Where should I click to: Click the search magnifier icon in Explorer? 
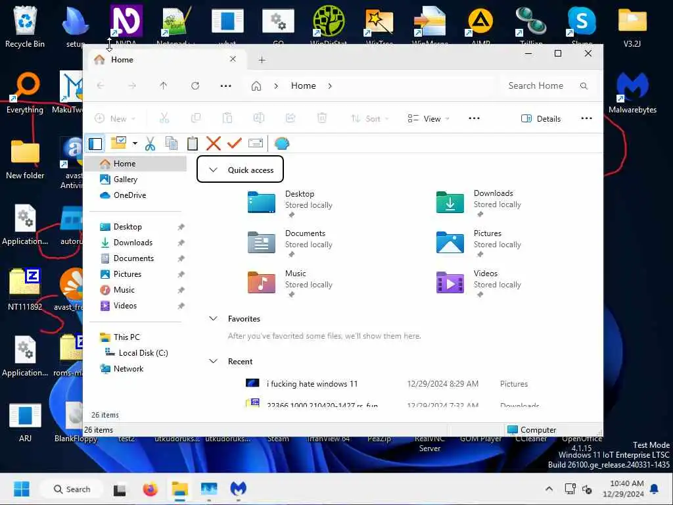[584, 86]
